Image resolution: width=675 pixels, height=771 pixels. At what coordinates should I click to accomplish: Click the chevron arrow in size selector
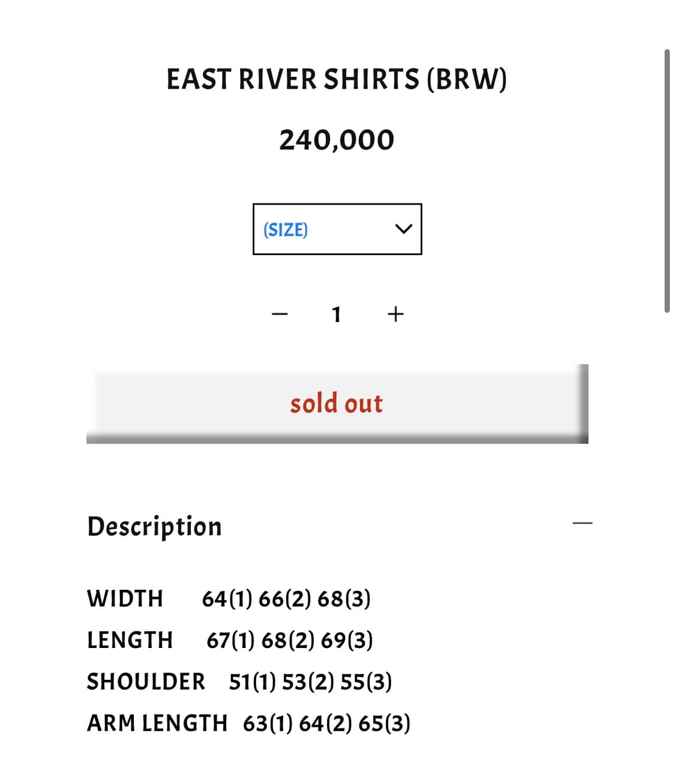403,229
